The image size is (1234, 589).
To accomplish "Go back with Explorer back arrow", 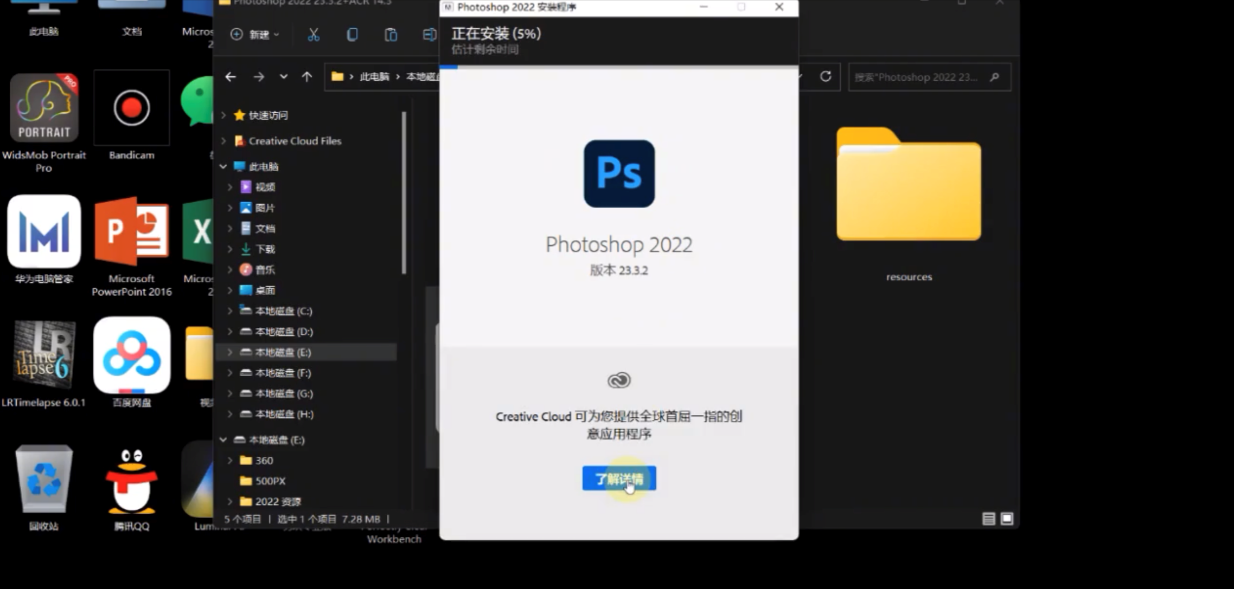I will tap(231, 77).
